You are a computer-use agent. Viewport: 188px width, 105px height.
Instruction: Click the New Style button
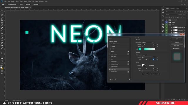pyautogui.click(x=177, y=45)
